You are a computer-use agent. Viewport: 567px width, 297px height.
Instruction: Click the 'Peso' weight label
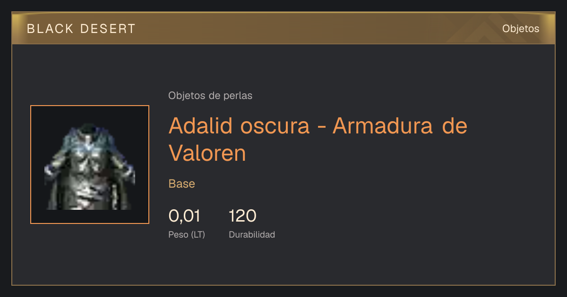click(x=178, y=234)
